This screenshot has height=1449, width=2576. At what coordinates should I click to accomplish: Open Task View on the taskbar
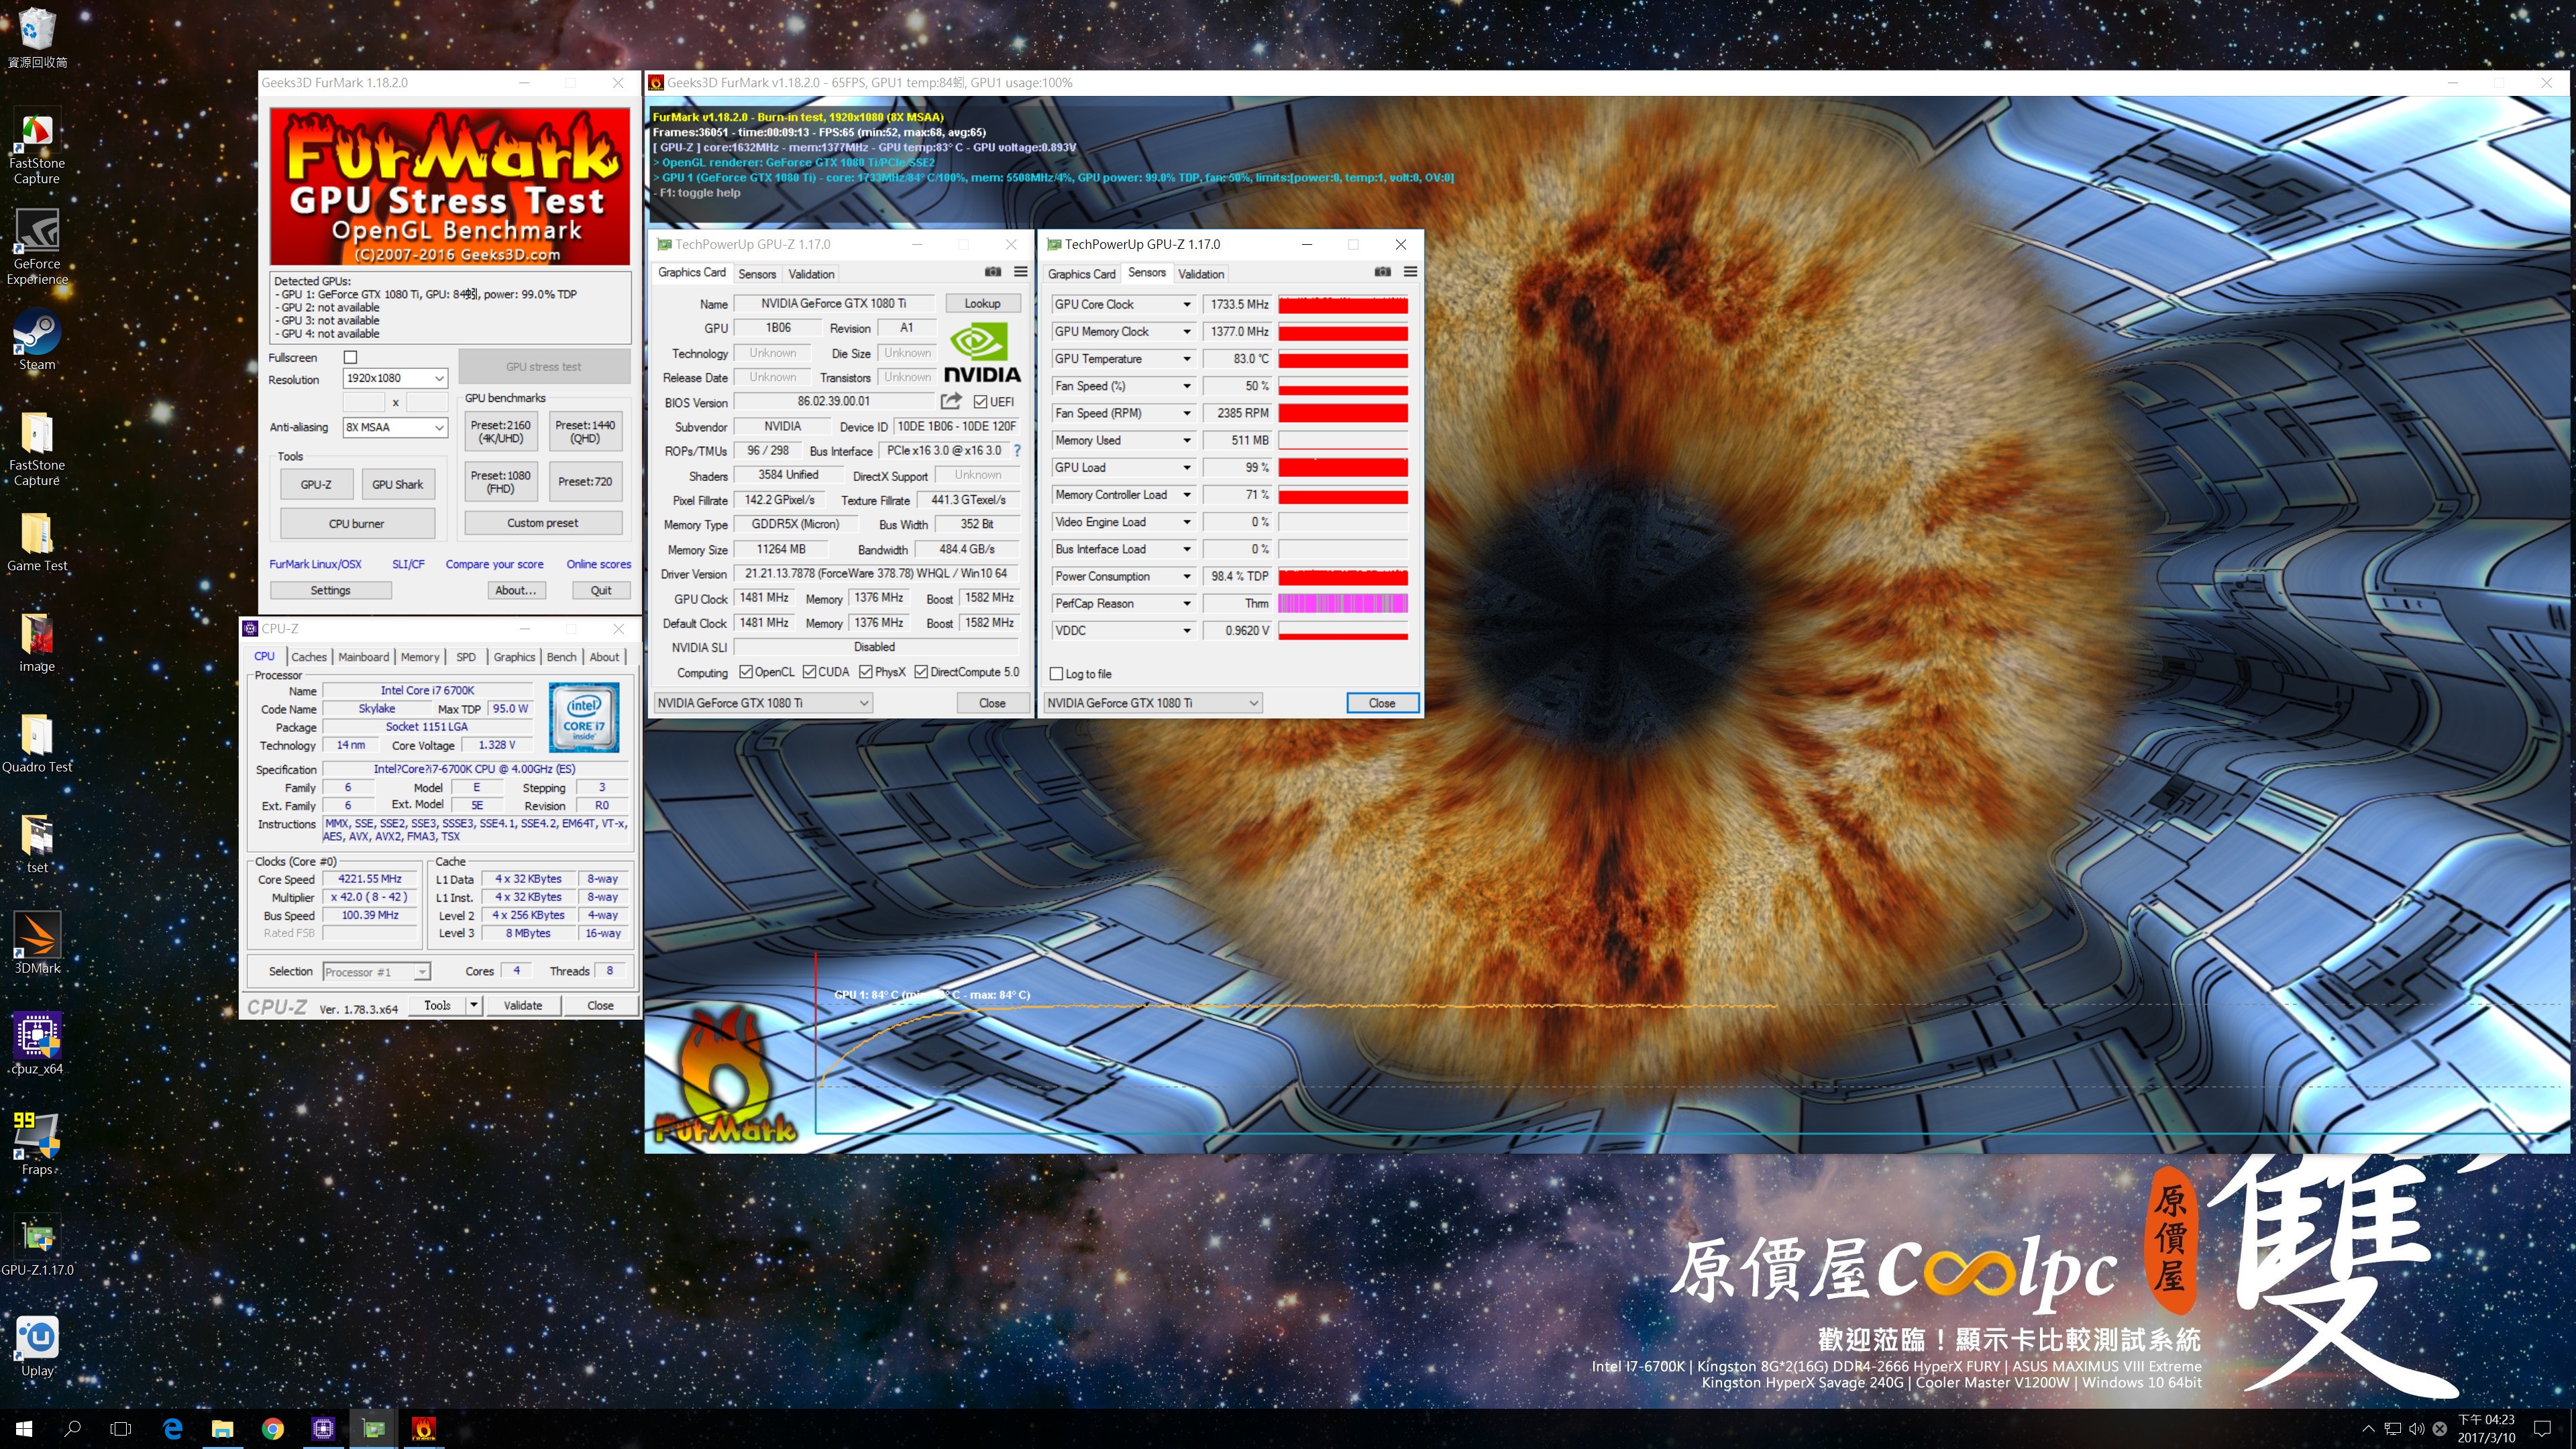pos(120,1429)
